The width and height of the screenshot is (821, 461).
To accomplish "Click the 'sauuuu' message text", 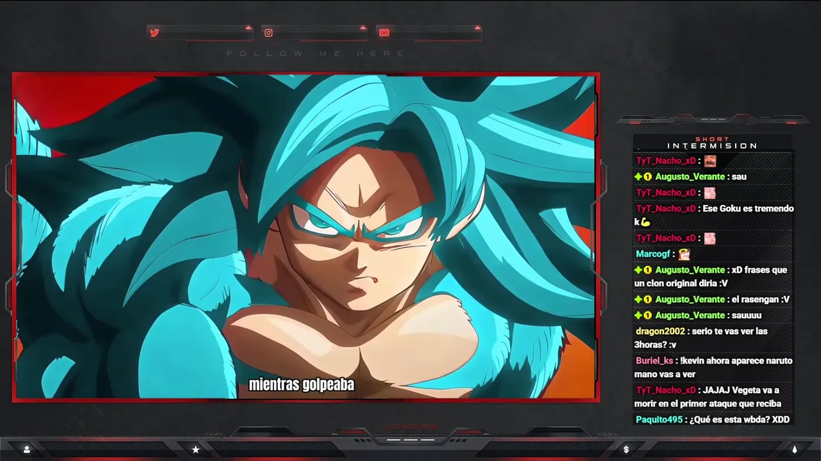I will (747, 316).
